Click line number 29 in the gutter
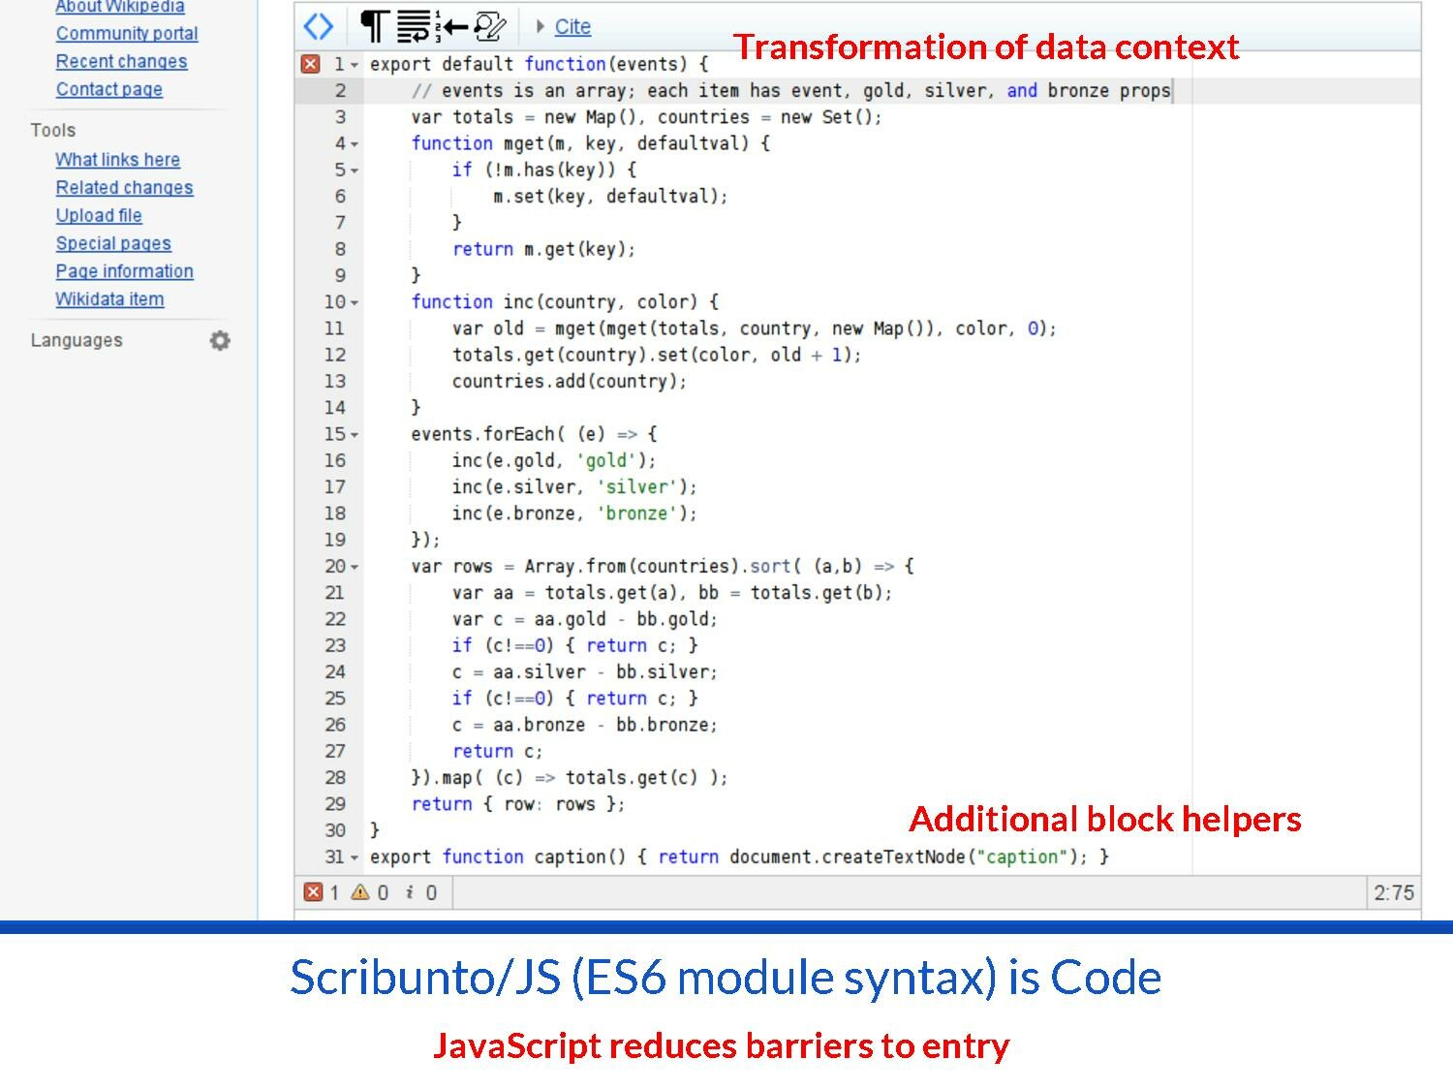The height and width of the screenshot is (1090, 1453). (x=334, y=804)
